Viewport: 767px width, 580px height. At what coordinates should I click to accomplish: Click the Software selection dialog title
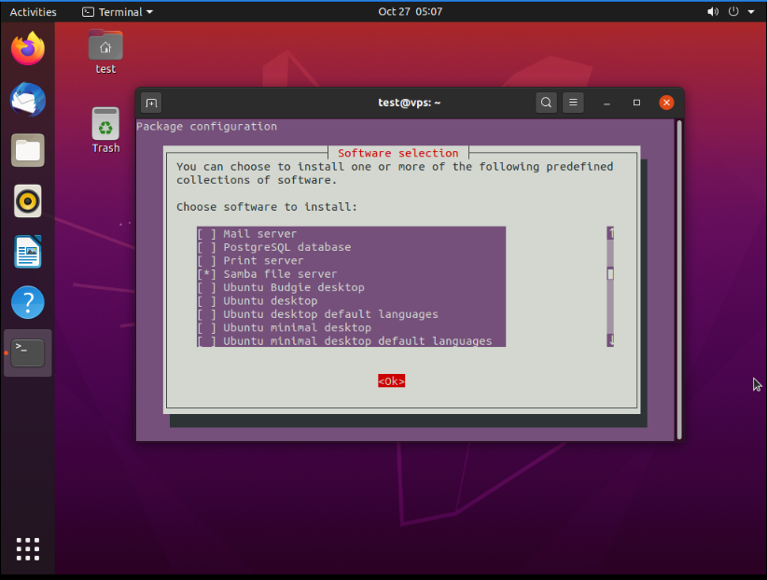(x=398, y=153)
